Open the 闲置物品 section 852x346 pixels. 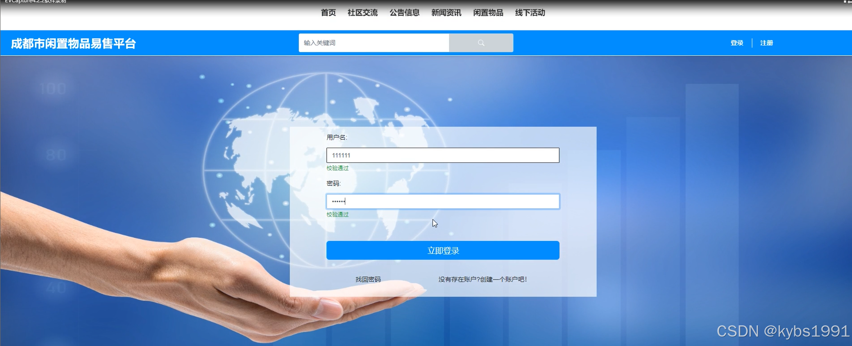pos(488,13)
